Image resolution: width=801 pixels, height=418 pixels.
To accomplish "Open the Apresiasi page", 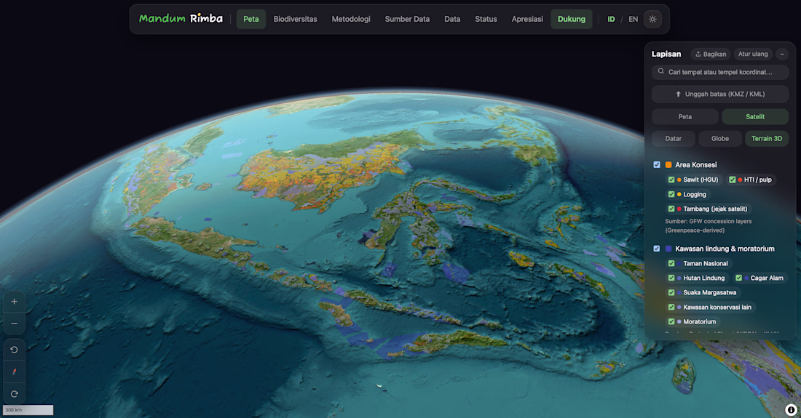I will [x=527, y=19].
